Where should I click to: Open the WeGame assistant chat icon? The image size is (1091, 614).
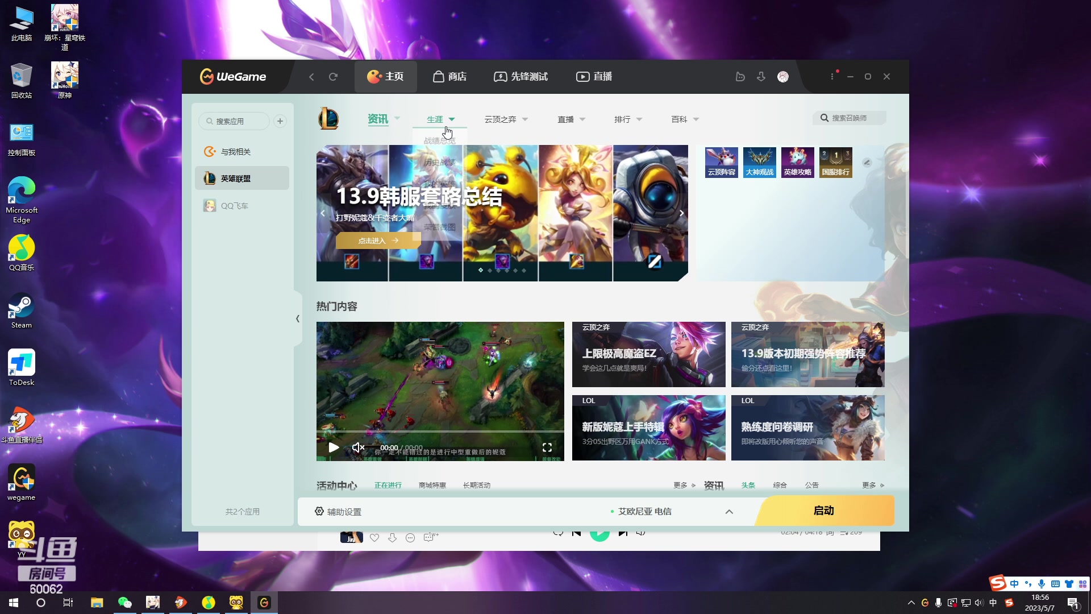740,77
